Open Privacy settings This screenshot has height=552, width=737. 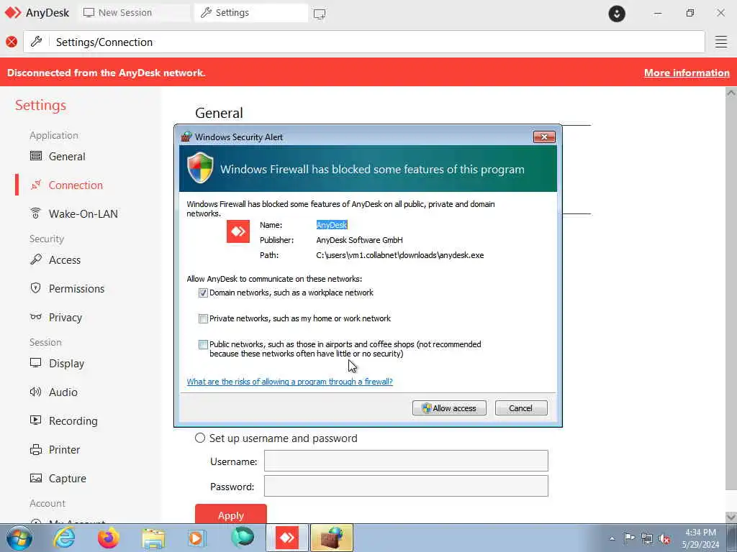click(55, 317)
